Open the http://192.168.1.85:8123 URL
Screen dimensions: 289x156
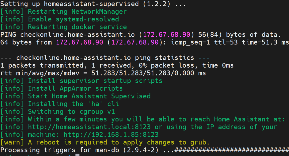click(x=111, y=135)
